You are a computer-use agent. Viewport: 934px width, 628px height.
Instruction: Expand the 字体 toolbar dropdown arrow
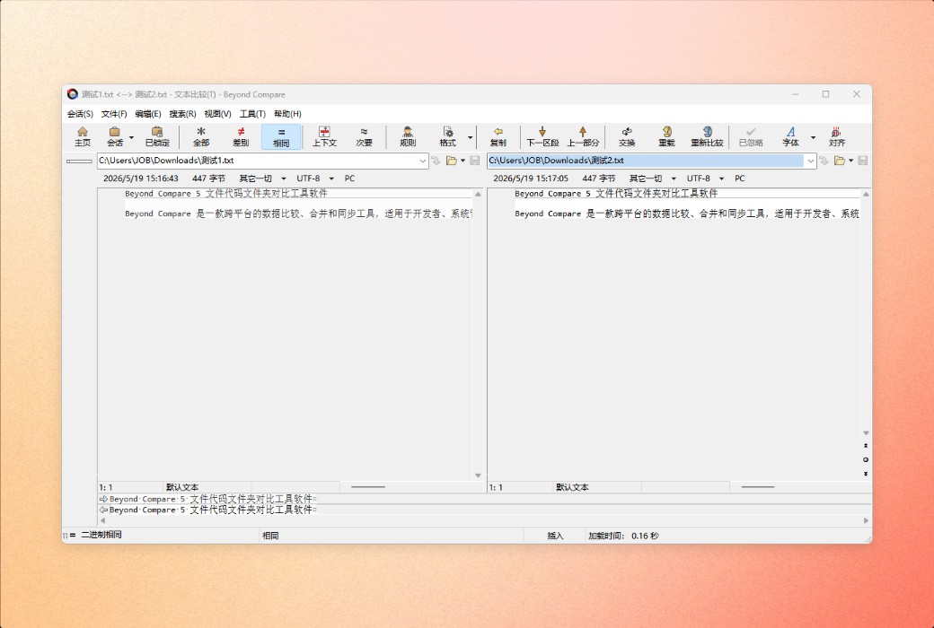point(813,137)
